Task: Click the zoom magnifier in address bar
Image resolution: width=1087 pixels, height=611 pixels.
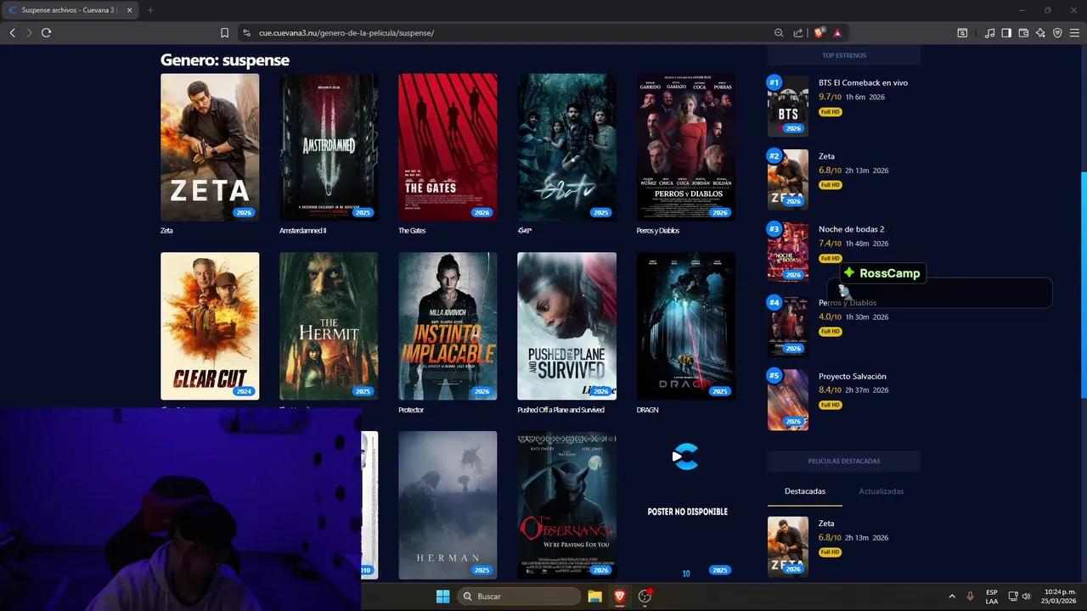Action: pos(779,33)
